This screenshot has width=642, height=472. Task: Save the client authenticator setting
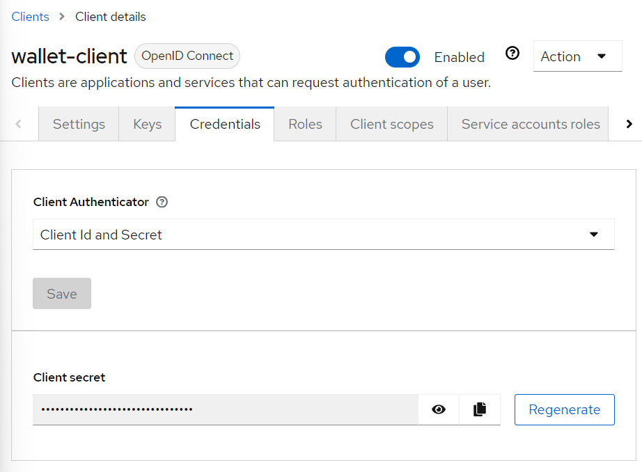[62, 294]
